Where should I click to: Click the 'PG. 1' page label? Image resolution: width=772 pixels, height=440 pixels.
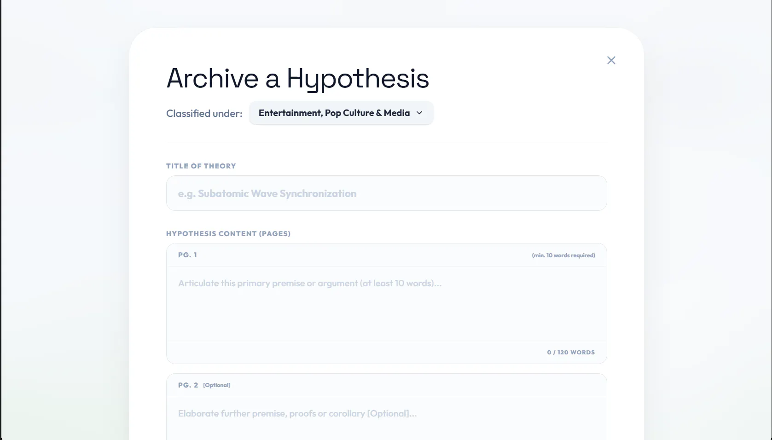tap(187, 255)
